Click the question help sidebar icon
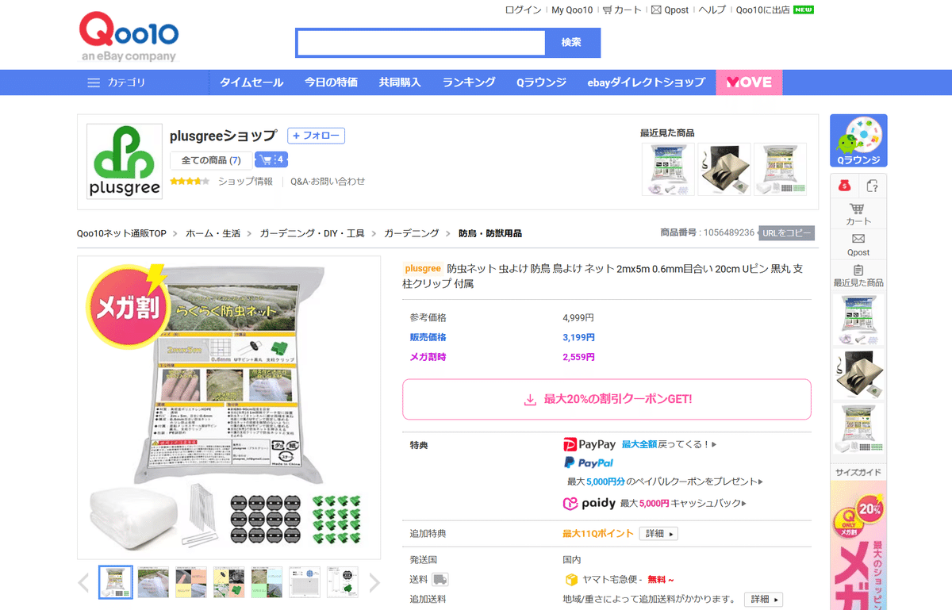952x610 pixels. coord(873,186)
